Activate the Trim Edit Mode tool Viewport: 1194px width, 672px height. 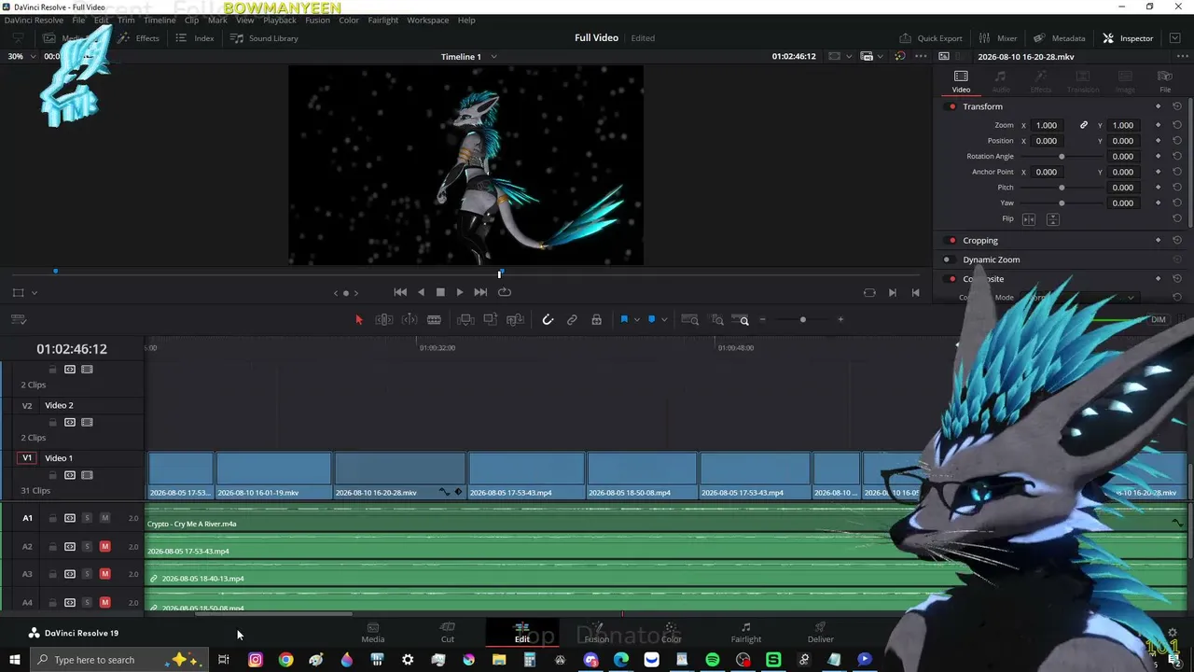pyautogui.click(x=383, y=320)
